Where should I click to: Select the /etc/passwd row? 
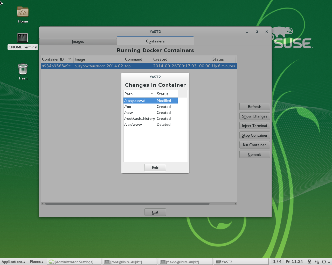pyautogui.click(x=150, y=101)
